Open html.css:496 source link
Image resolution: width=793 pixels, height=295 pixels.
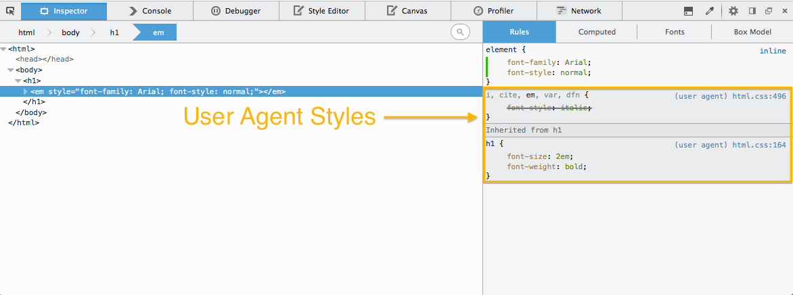759,97
